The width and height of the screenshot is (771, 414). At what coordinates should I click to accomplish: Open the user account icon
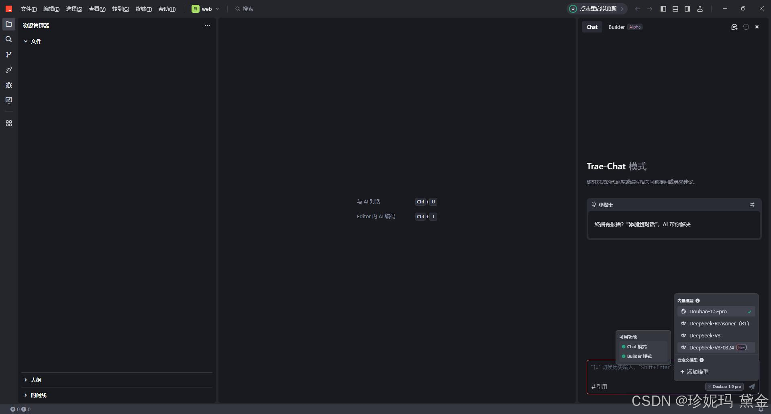tap(700, 9)
